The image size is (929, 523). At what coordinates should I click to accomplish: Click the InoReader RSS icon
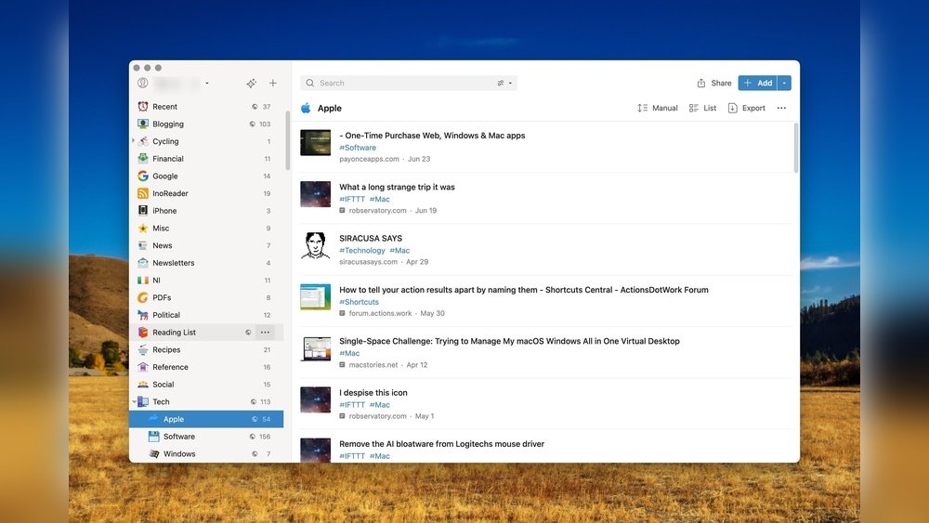pyautogui.click(x=143, y=193)
